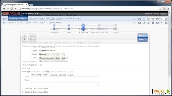Go to Application Builder breadcrumb
The width and height of the screenshot is (172, 96).
[x=15, y=23]
